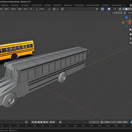132x132 pixels.
Task: Switch to the Compositing workspace tab
Action: (x=79, y=5)
